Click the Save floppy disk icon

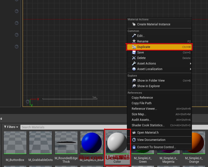(134, 52)
